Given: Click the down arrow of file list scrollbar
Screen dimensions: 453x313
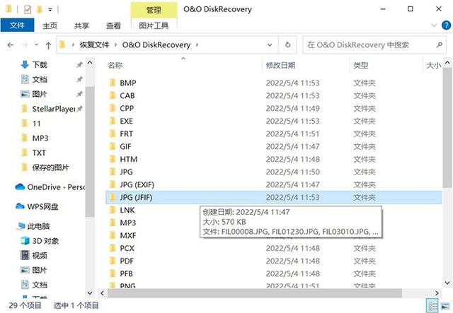Looking at the screenshot, I should (x=447, y=283).
